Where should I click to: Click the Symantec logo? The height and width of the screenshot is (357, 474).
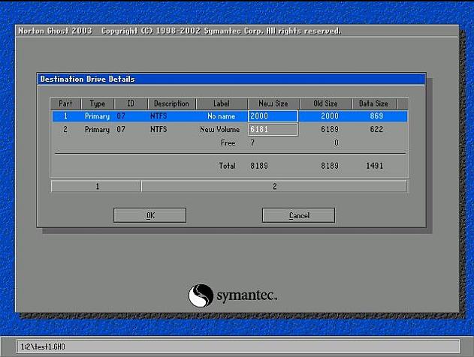coord(232,295)
